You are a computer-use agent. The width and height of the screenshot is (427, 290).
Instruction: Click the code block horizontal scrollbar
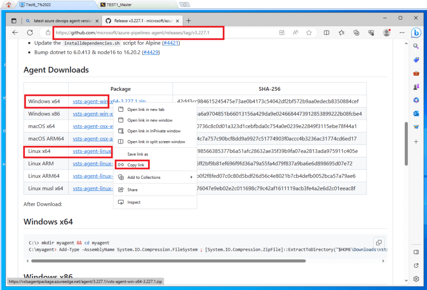[x=168, y=261]
